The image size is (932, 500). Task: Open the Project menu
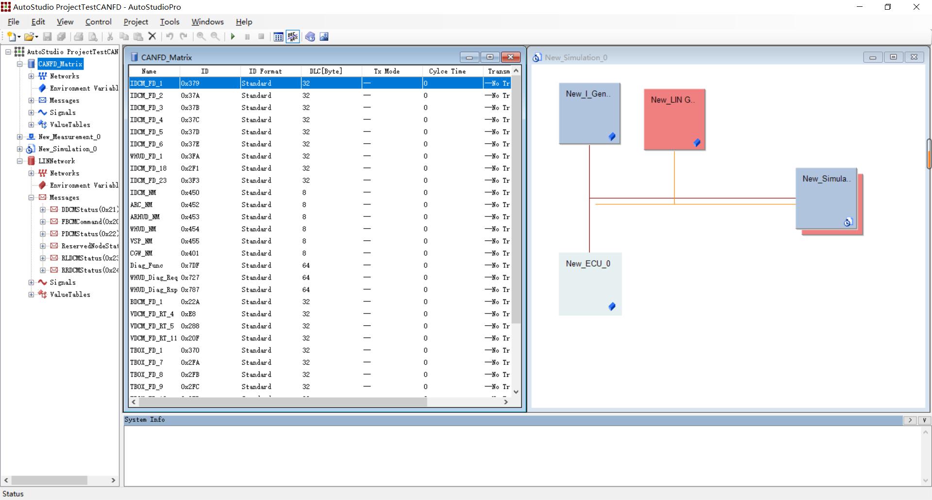pos(135,22)
